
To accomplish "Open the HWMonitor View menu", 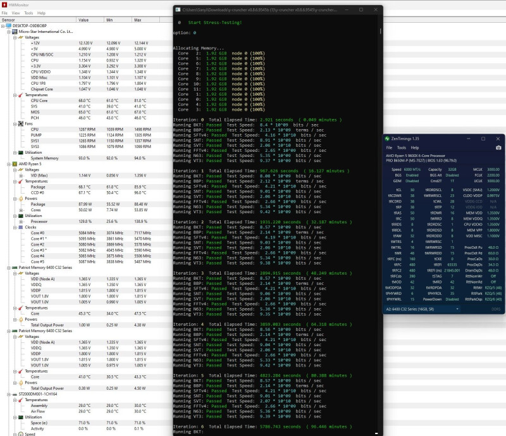I will coord(16,13).
